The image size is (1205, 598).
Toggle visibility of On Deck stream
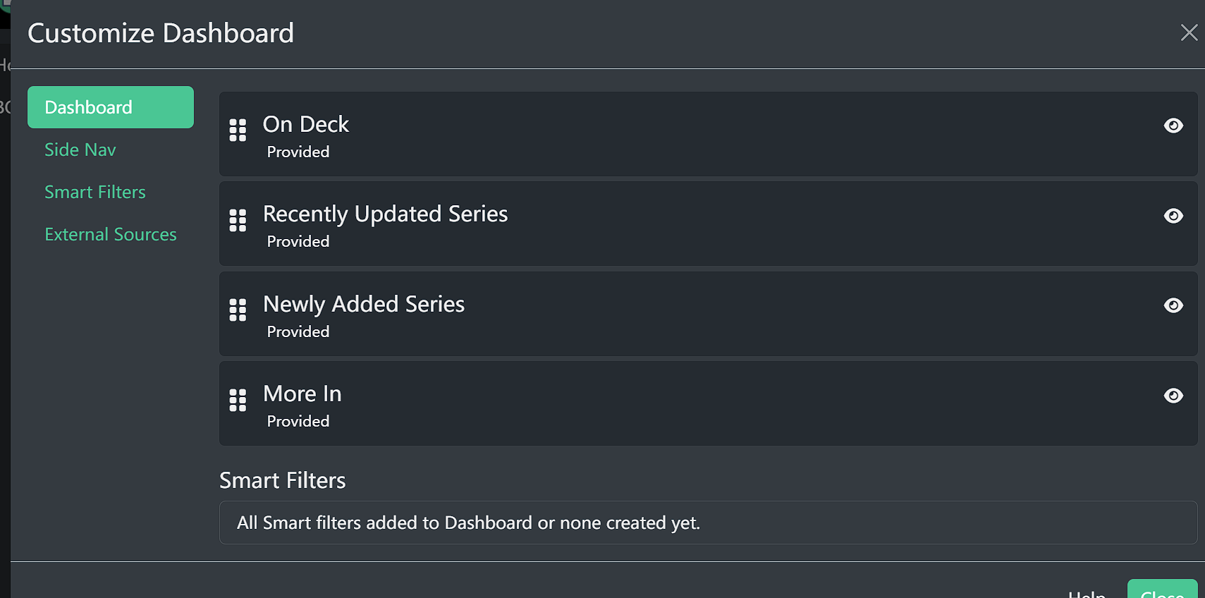[1173, 126]
